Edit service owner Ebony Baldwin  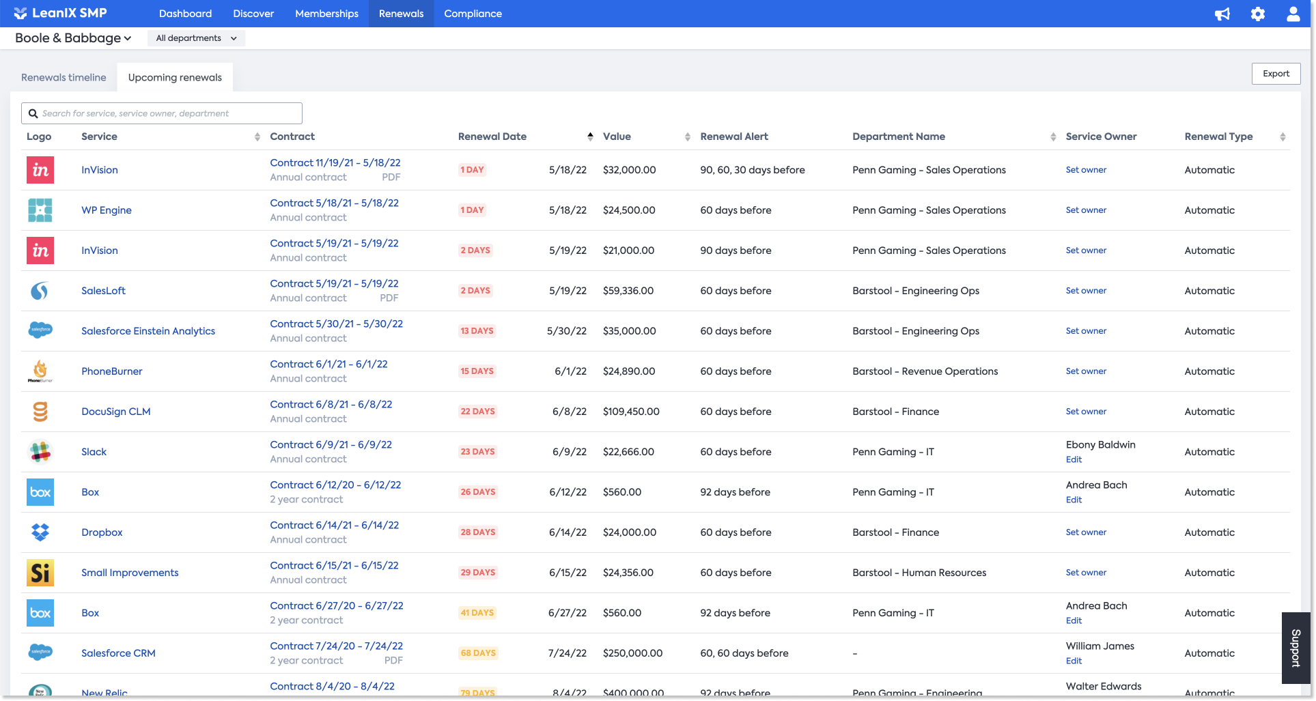pos(1074,459)
